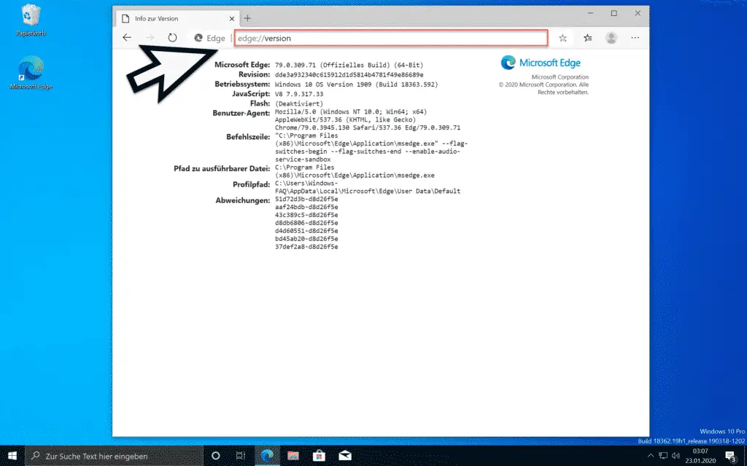Image resolution: width=747 pixels, height=466 pixels.
Task: Show hidden system tray icons
Action: [x=650, y=456]
